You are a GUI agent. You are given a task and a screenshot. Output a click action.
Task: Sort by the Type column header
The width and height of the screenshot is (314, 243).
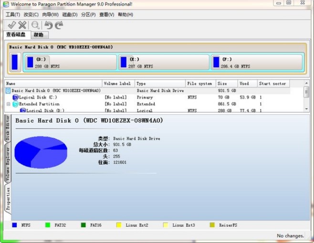pyautogui.click(x=160, y=84)
